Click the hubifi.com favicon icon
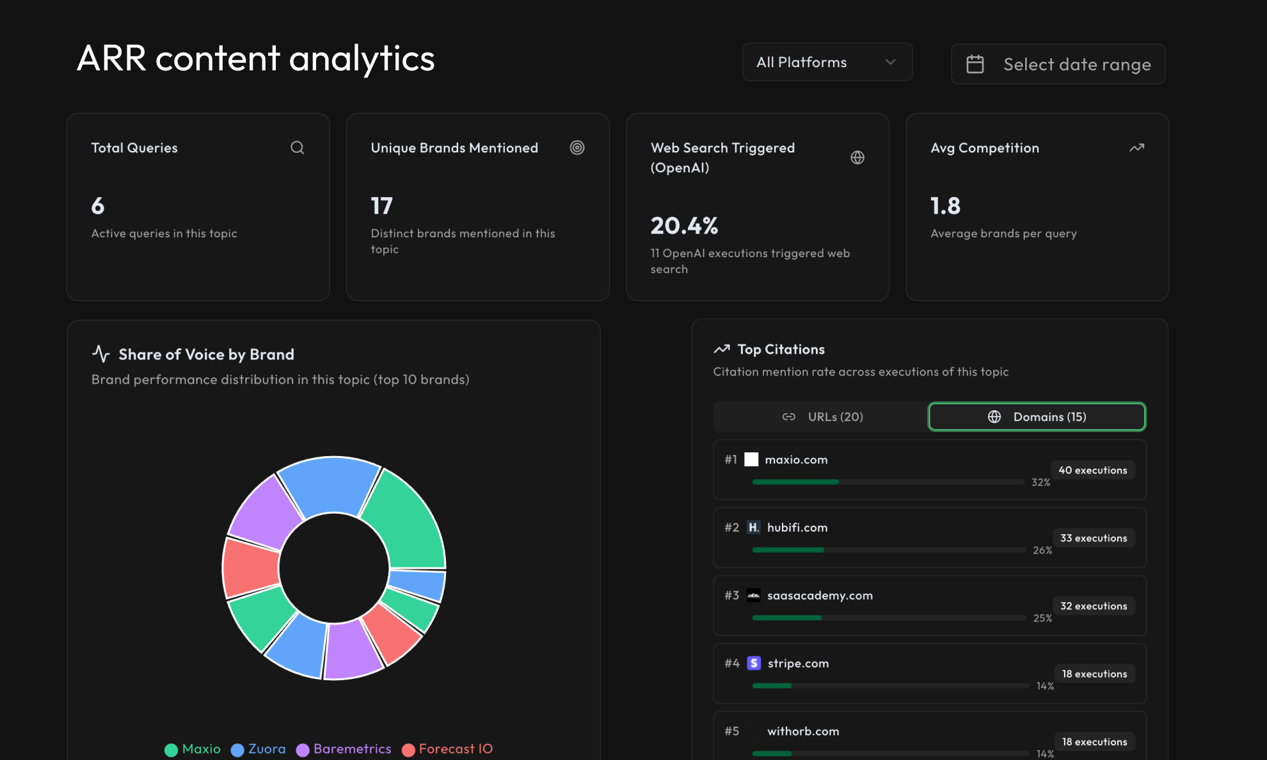Screen dimensions: 1267x760 754,527
